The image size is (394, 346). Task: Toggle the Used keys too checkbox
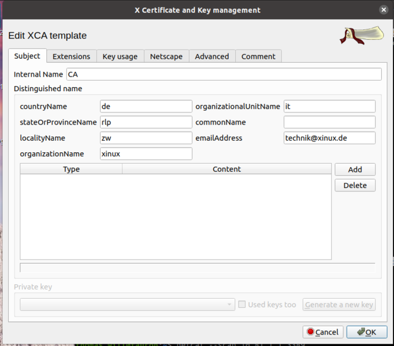[243, 304]
